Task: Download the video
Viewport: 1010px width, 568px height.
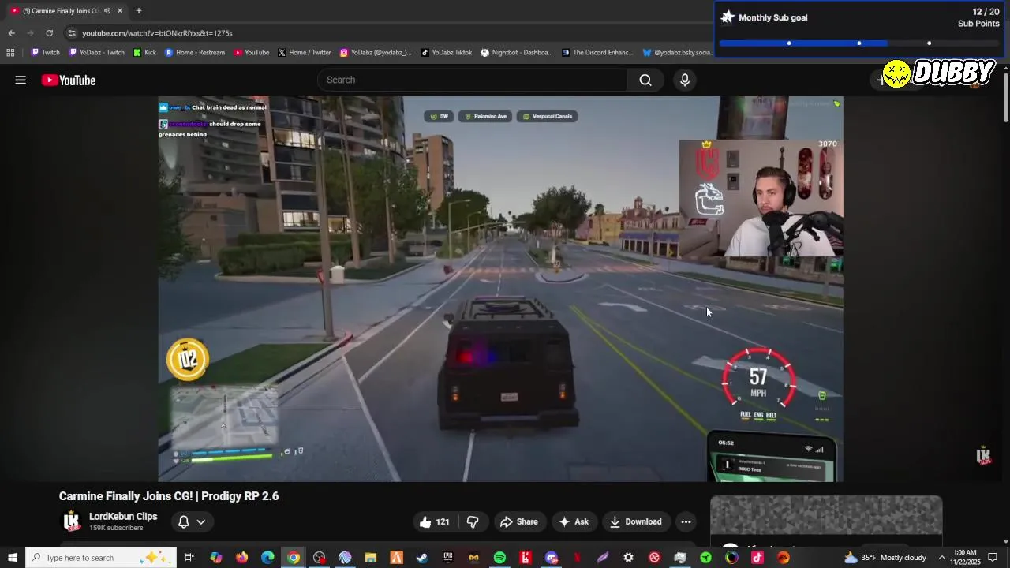Action: pyautogui.click(x=635, y=521)
